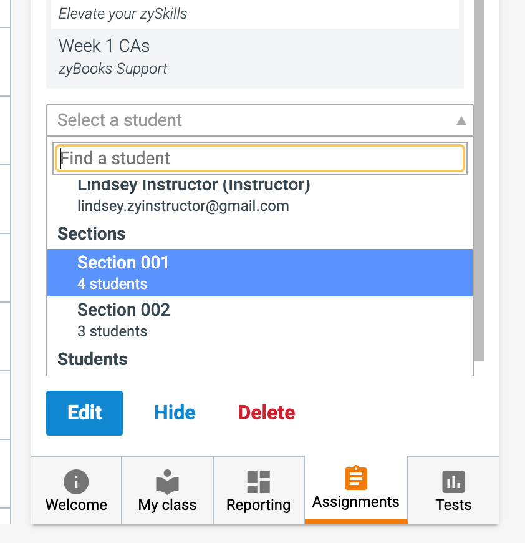525x543 pixels.
Task: Click the Welcome info icon
Action: (x=76, y=482)
